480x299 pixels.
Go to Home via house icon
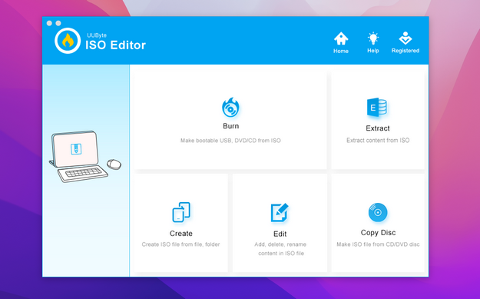click(x=341, y=38)
